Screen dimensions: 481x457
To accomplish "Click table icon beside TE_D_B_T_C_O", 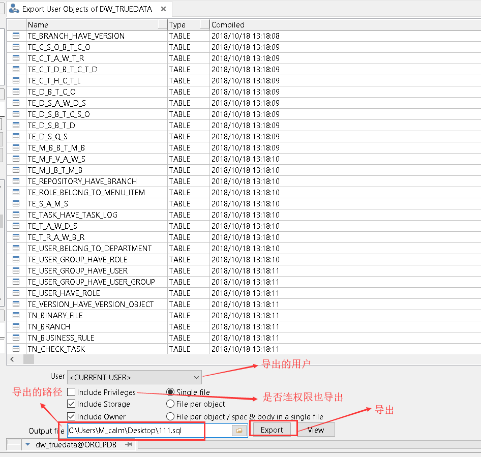I will tap(16, 92).
